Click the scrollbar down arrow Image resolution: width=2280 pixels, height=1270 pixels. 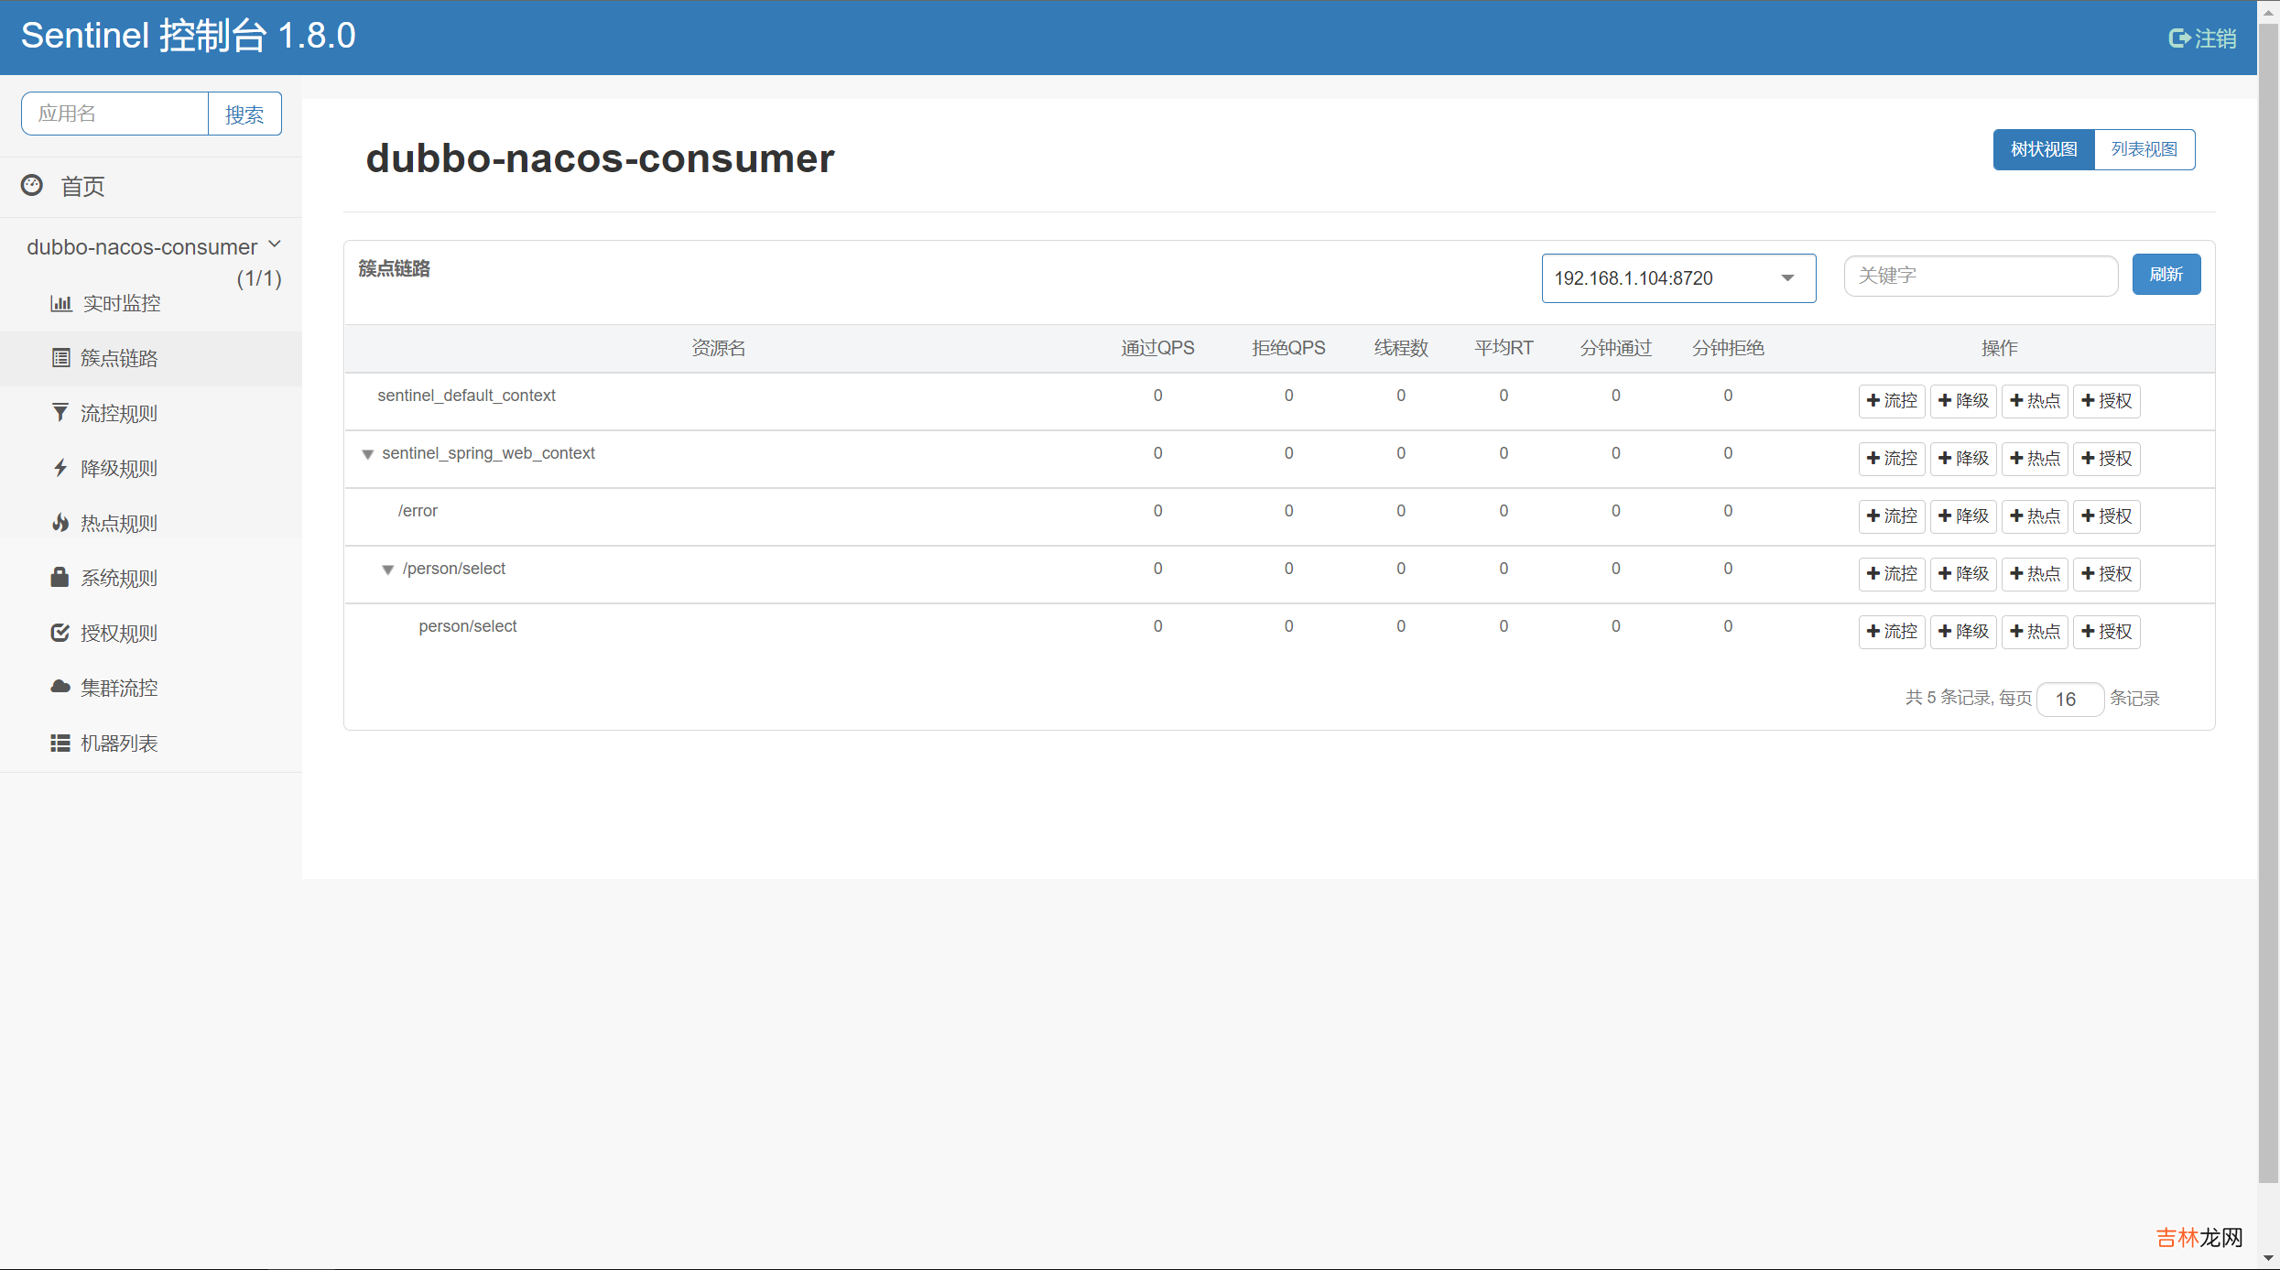2268,1259
